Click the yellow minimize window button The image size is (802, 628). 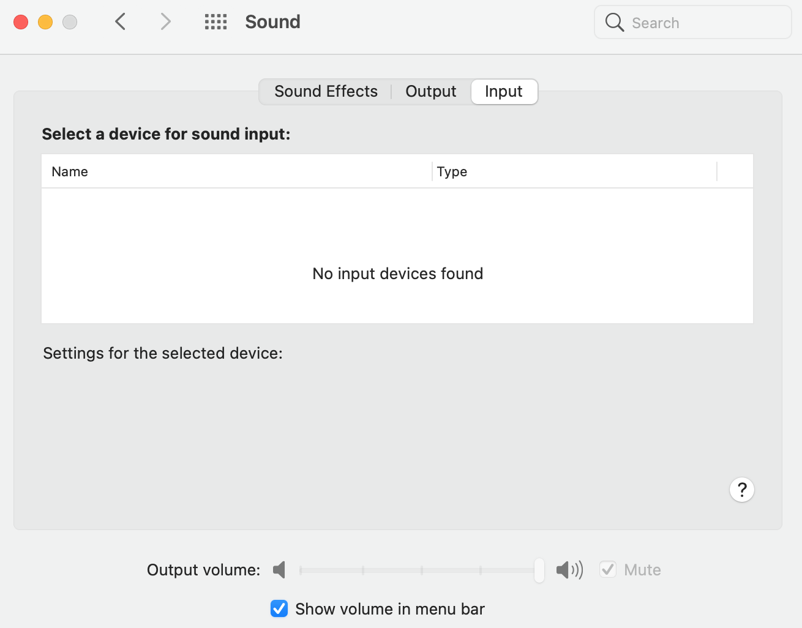(x=45, y=22)
